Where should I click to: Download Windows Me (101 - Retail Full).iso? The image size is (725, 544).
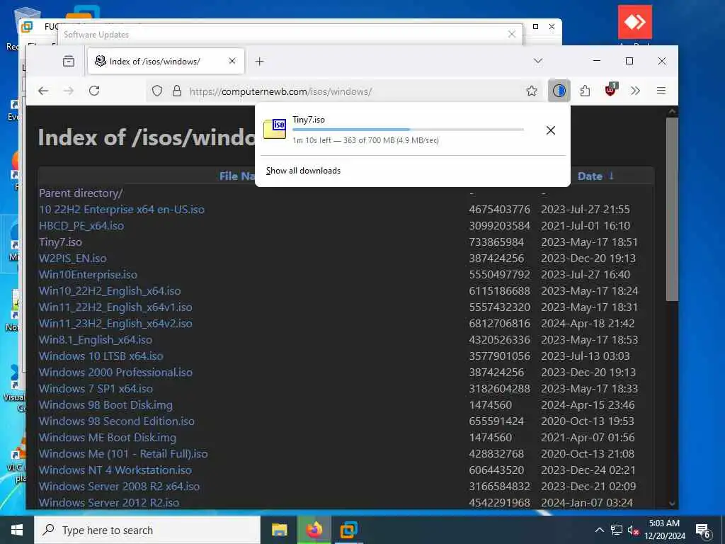pyautogui.click(x=123, y=454)
